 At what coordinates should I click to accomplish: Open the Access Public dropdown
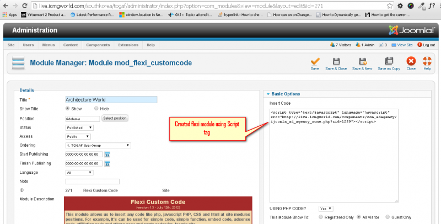point(78,136)
